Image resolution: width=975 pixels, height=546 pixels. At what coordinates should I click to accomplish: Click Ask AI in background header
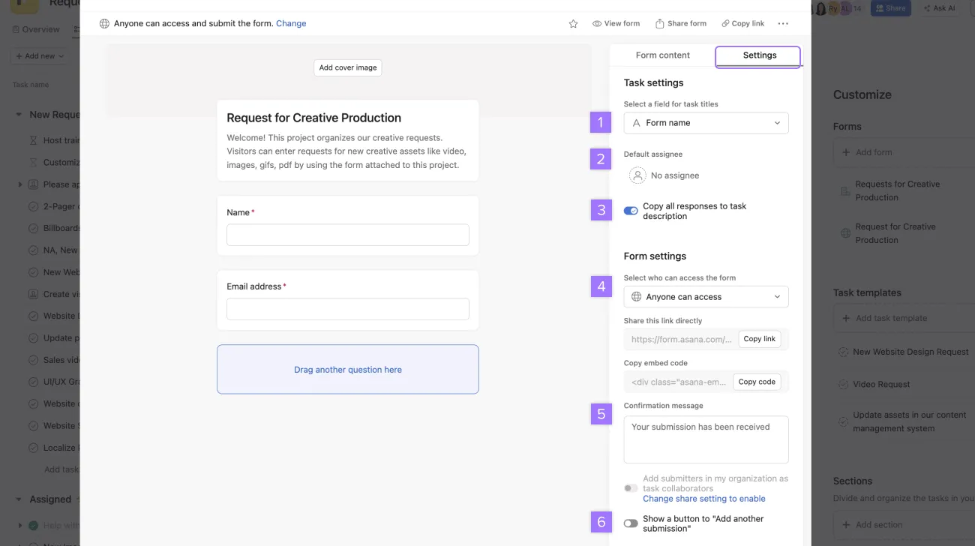(x=938, y=8)
